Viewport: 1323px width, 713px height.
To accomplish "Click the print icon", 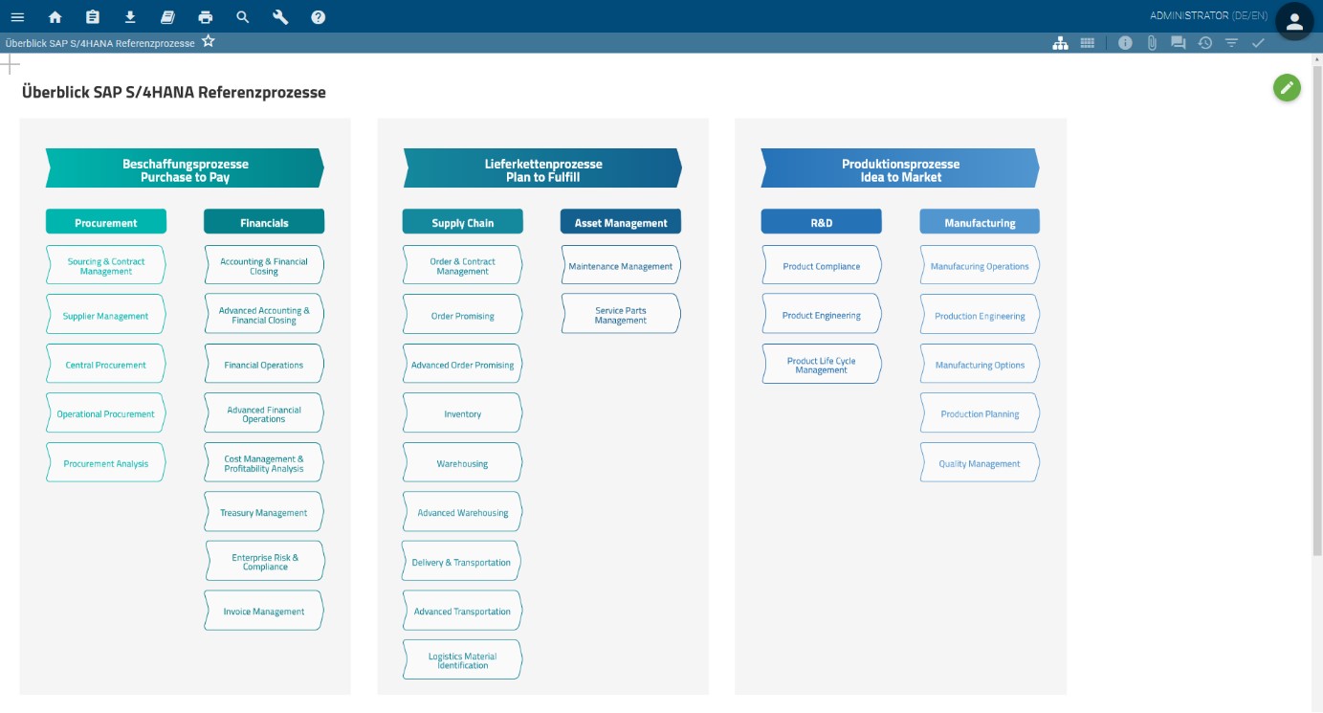I will 205,16.
